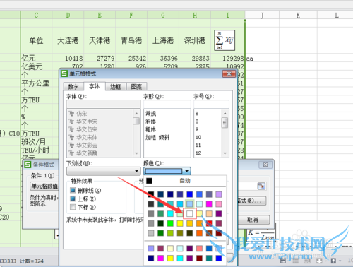The image size is (353, 267).
Task: Close the 条件格式 dialog
Action: (265, 165)
